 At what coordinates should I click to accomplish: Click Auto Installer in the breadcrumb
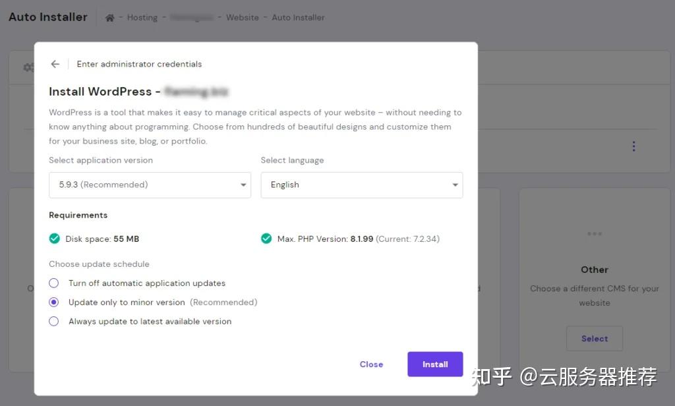click(x=298, y=18)
